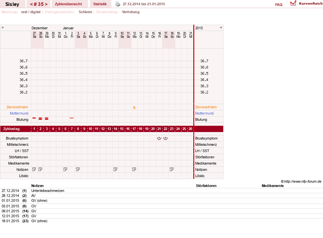This screenshot has width=323, height=238.
Task: Click date range '27.12.2014 bis 21.01.2015'
Action: coord(144,4)
